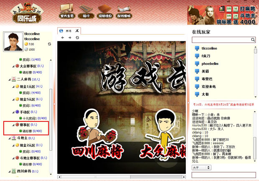259x181 pixels.
Task: Collapse the 现金5元区 node triangle
Action: coord(13,100)
